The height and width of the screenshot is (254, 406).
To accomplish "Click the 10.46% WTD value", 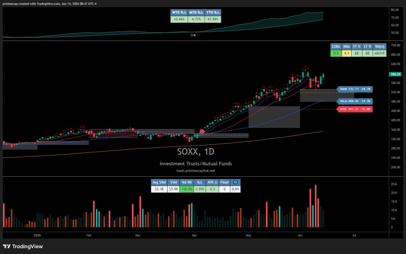I will tap(179, 19).
